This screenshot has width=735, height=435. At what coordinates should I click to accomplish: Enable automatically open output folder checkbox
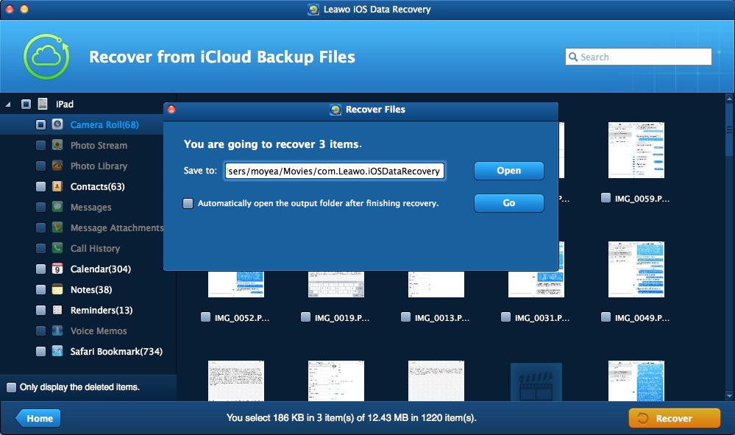point(188,203)
